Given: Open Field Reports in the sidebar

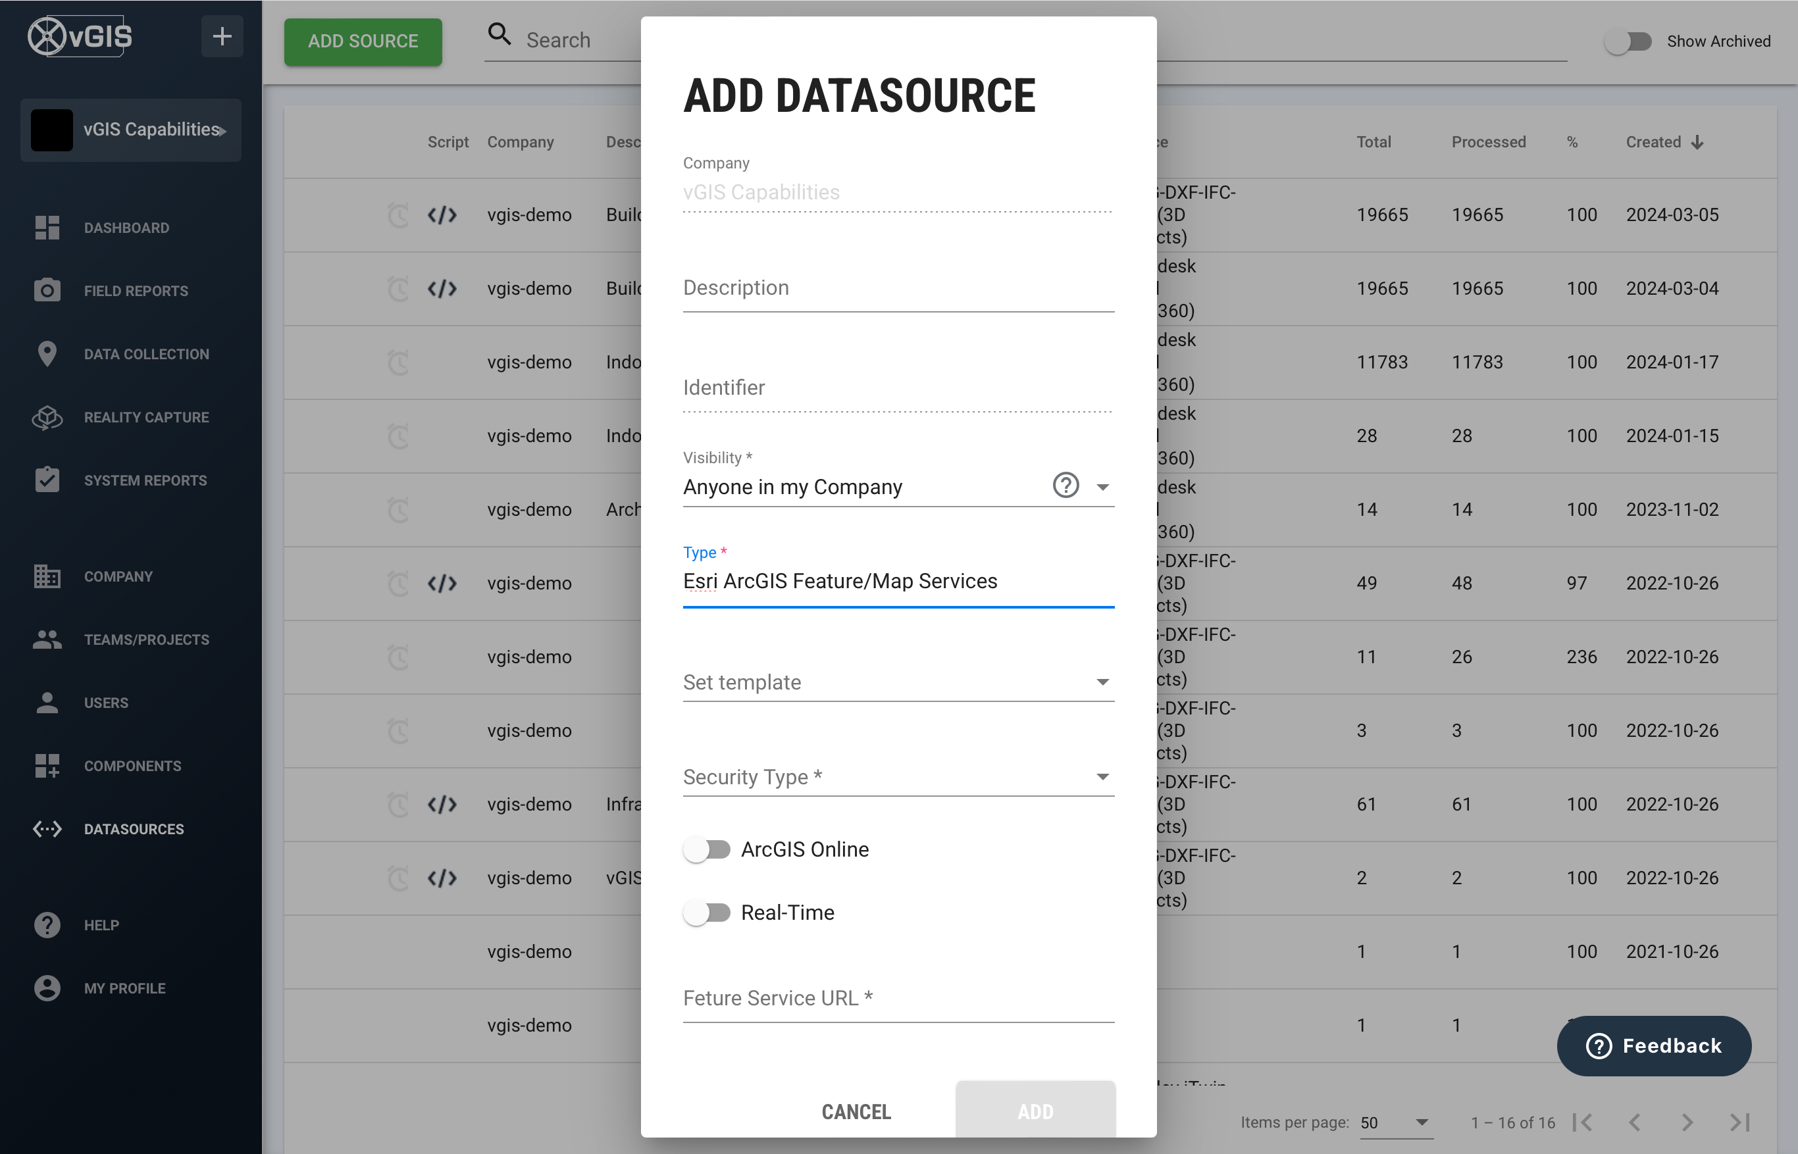Looking at the screenshot, I should click(135, 291).
